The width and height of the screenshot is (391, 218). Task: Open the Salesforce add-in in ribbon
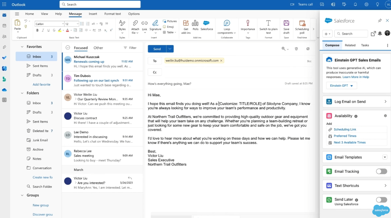[x=207, y=25]
